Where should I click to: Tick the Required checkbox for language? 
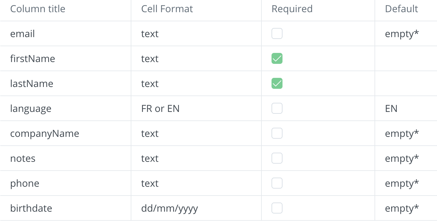[x=277, y=108]
